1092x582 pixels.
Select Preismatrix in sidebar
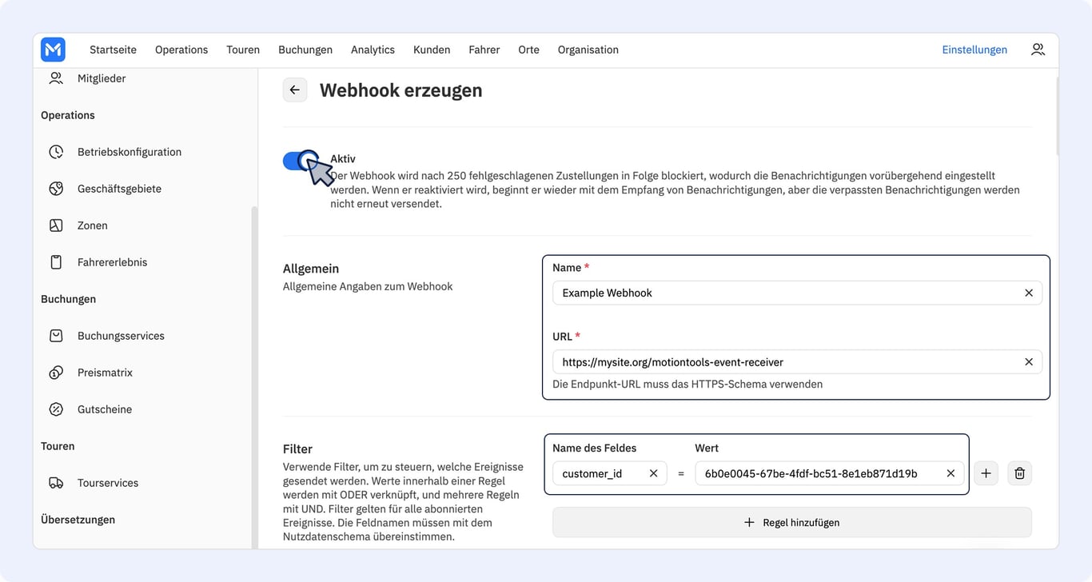click(105, 373)
